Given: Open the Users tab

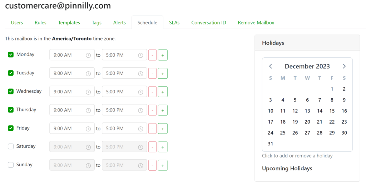Looking at the screenshot, I should tap(17, 22).
